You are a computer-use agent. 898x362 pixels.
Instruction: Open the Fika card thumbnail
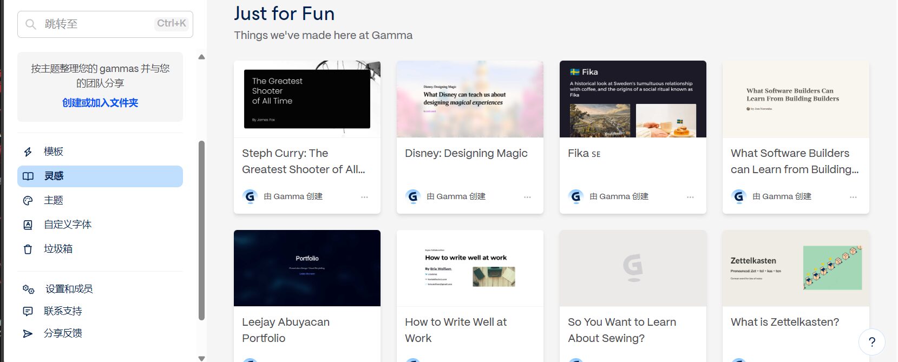click(633, 99)
